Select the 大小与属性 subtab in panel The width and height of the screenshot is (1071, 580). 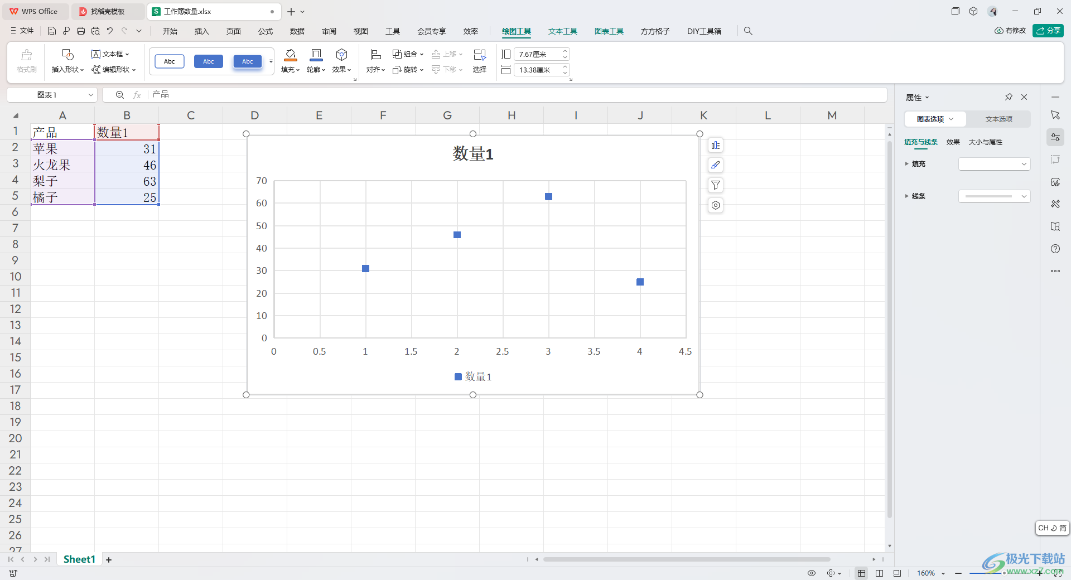[986, 142]
